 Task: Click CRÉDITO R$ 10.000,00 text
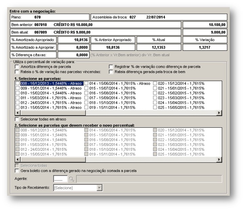[73, 25]
